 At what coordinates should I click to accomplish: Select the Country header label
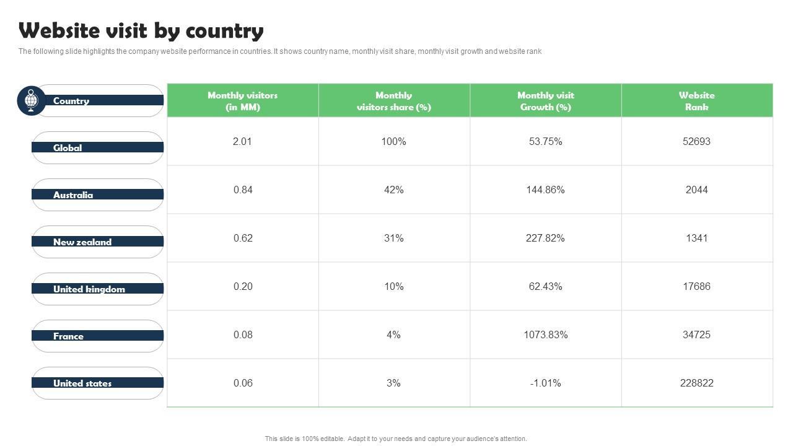tap(71, 101)
